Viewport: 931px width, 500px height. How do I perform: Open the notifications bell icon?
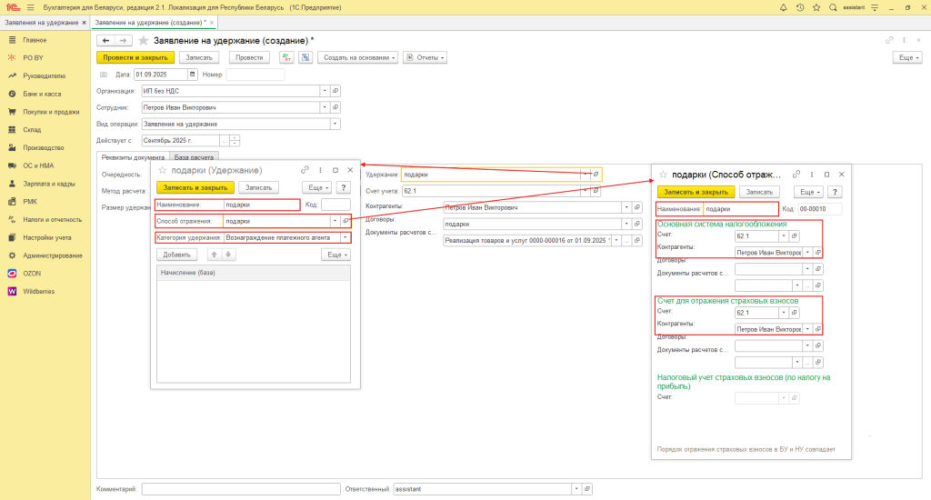click(x=783, y=7)
